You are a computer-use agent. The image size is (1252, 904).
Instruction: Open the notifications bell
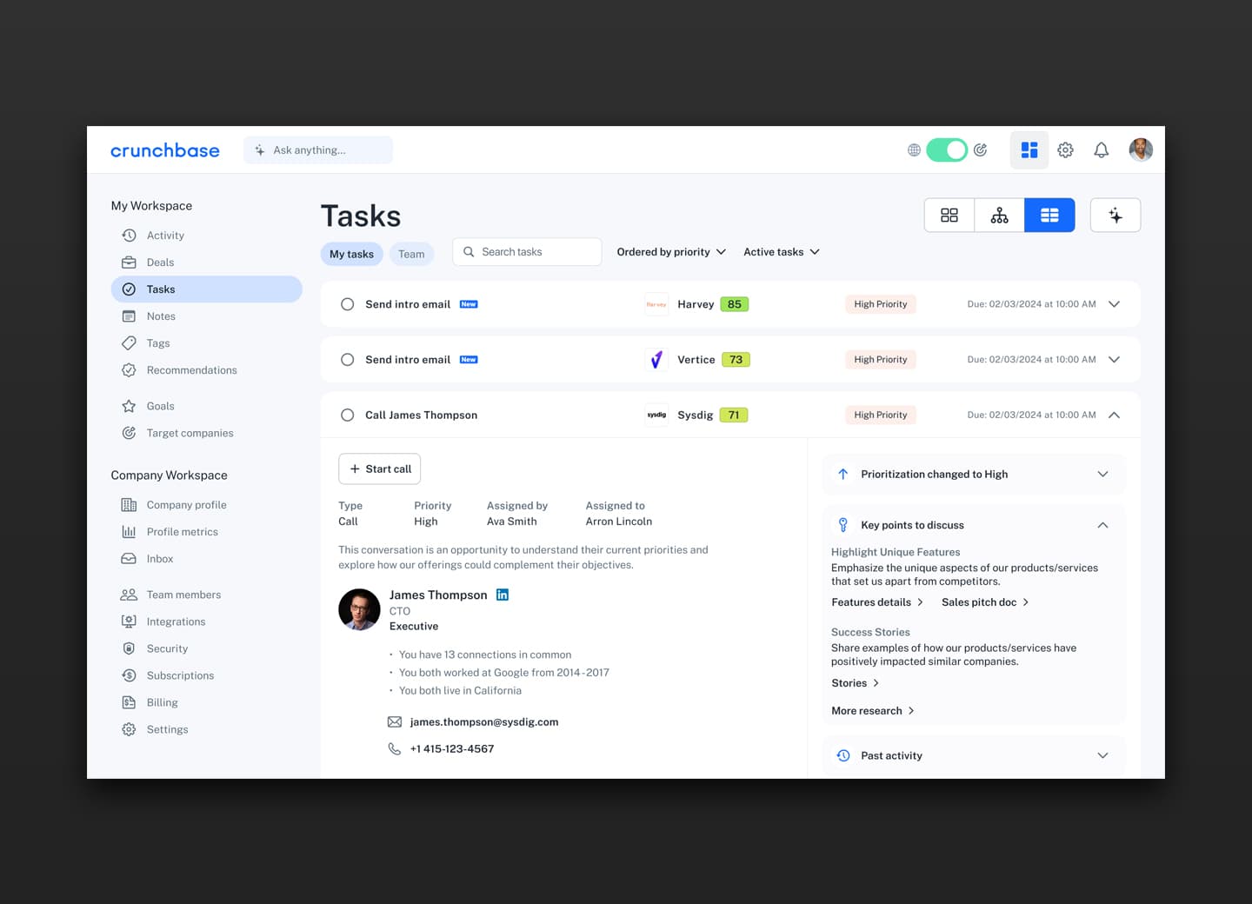pyautogui.click(x=1101, y=150)
